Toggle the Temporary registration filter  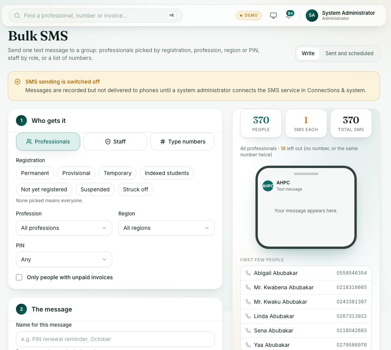coord(118,173)
